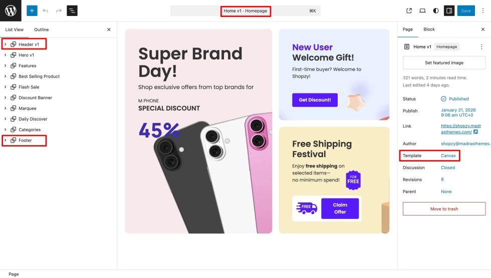Viewport: 491px width, 278px height.
Task: Open page in new tab icon
Action: tap(409, 10)
